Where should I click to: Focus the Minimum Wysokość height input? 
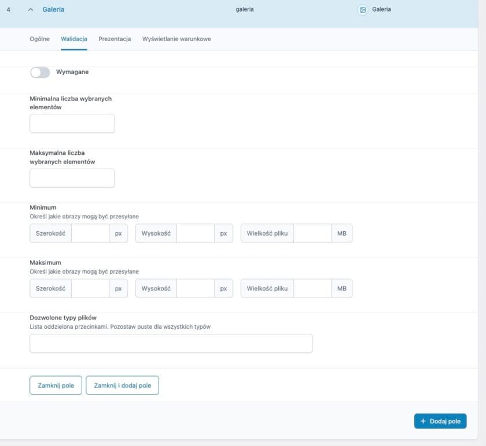(196, 233)
